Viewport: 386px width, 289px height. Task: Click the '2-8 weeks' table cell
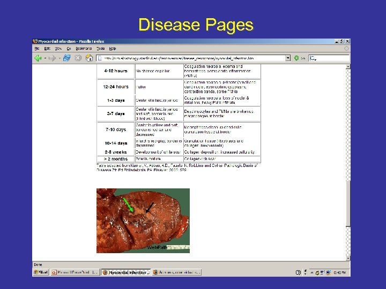[116, 152]
